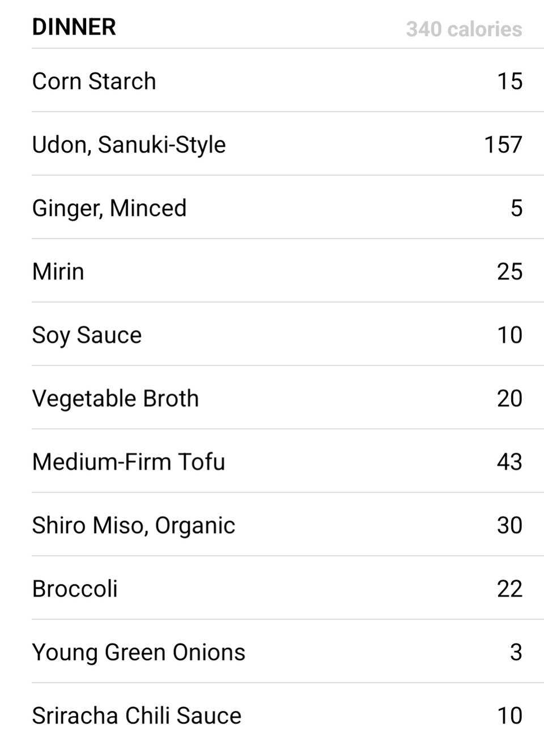Screen dimensions: 544x754
Task: Click the DINNER section header
Action: click(74, 27)
